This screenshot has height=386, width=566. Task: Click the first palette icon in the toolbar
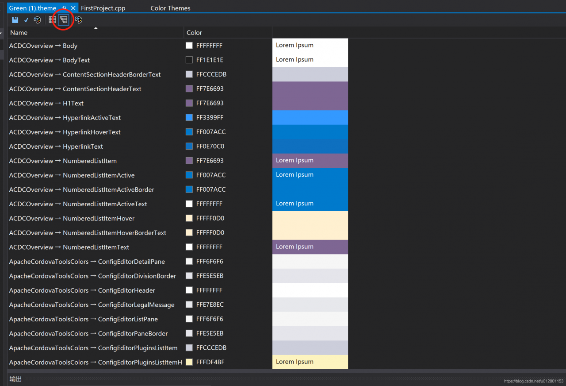[x=38, y=20]
